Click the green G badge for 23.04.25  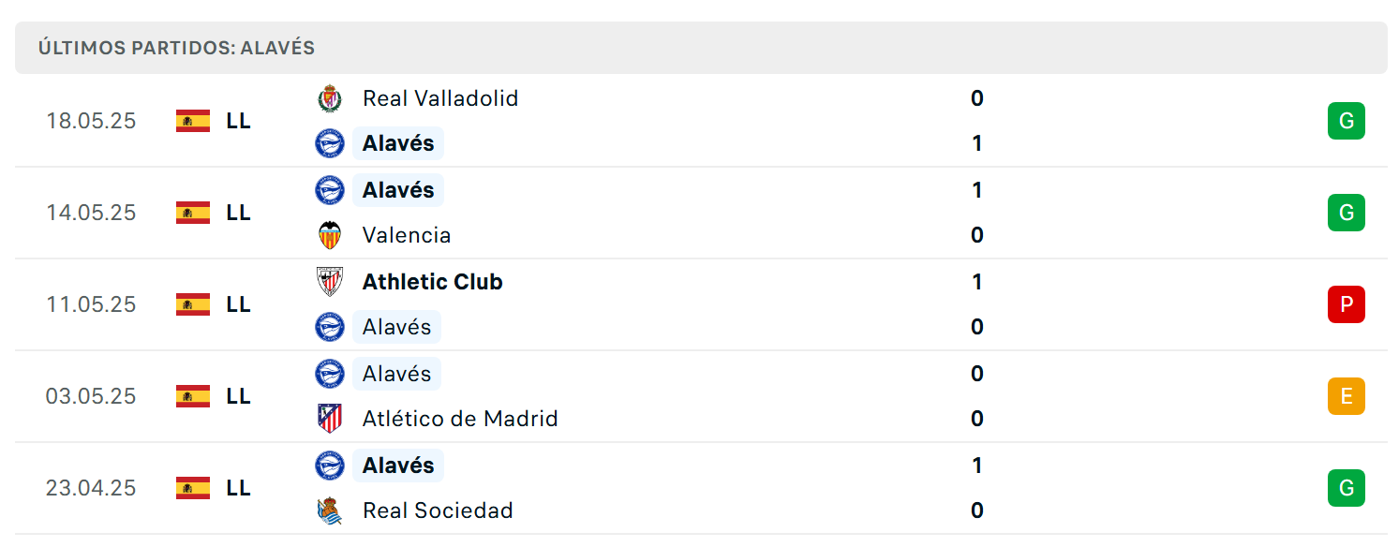click(x=1347, y=488)
